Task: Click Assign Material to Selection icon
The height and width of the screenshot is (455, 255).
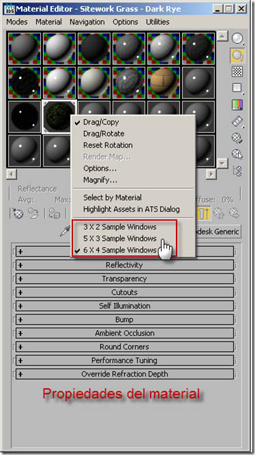Action: pyautogui.click(x=55, y=214)
